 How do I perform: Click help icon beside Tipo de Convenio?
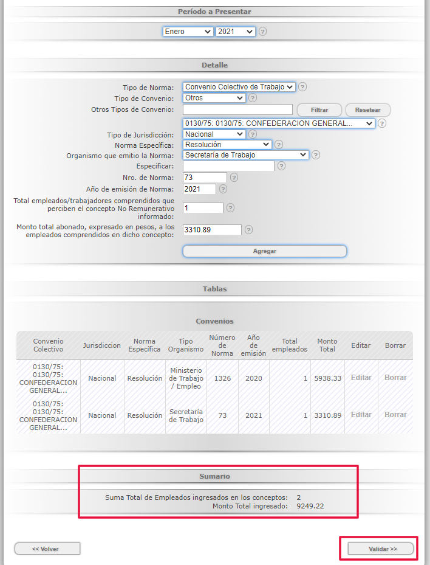[253, 98]
